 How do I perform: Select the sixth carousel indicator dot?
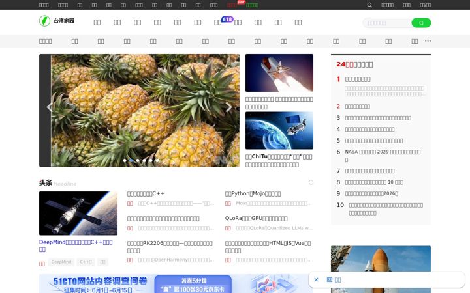point(157,161)
